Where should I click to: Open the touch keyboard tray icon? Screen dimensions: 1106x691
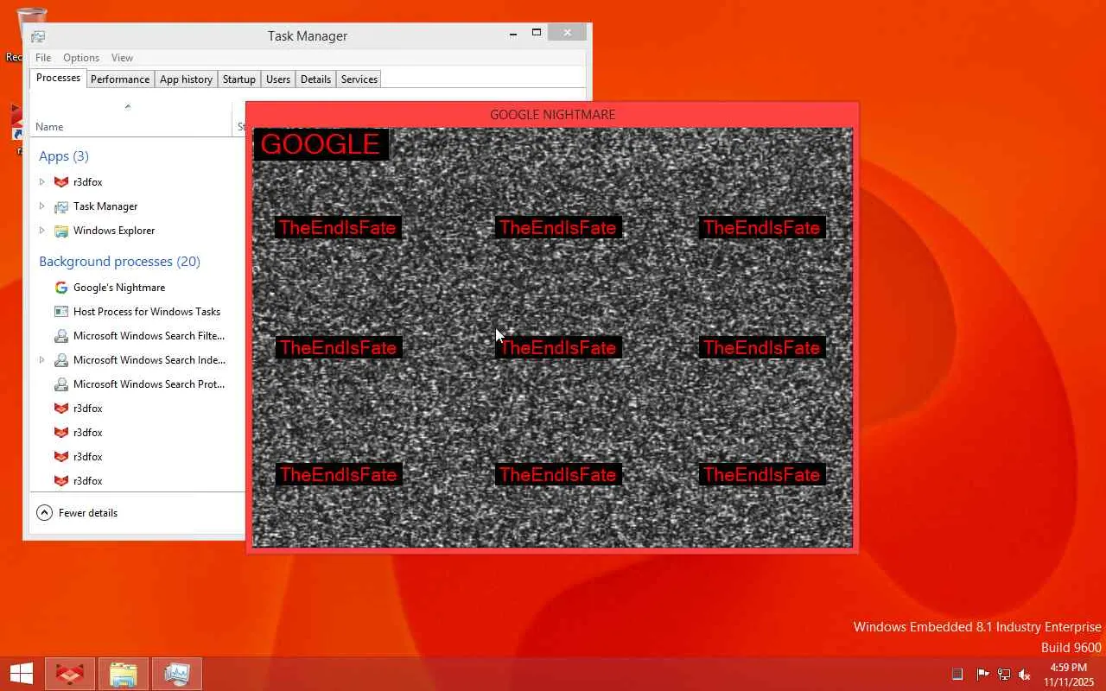click(957, 675)
